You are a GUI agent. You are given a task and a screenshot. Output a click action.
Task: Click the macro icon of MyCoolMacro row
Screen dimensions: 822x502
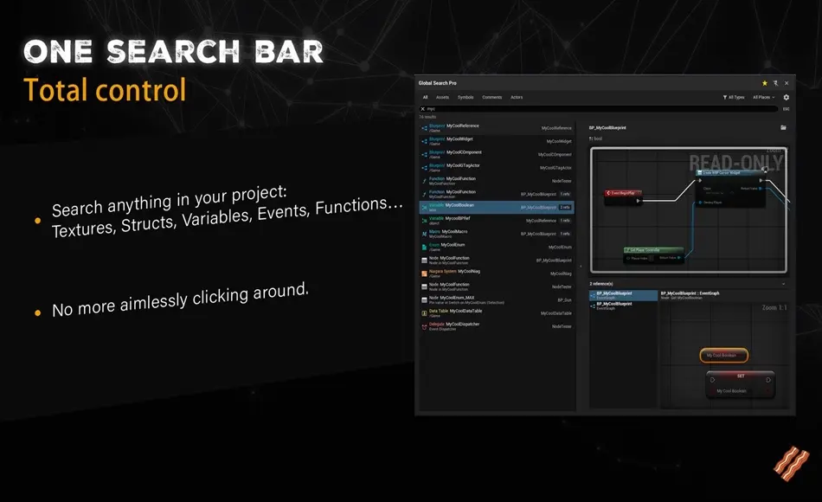pos(424,234)
